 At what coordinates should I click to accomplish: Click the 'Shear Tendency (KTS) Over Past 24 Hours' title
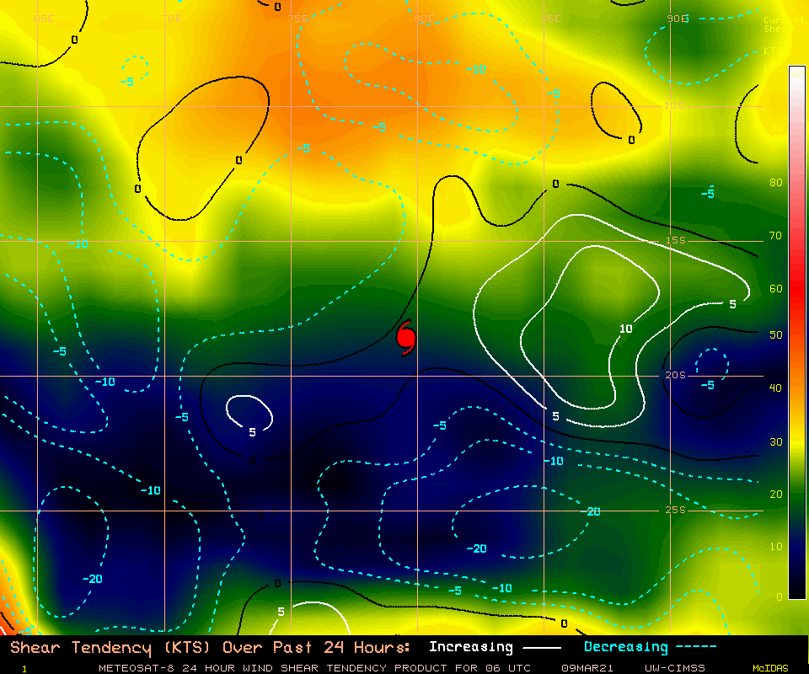pos(210,647)
